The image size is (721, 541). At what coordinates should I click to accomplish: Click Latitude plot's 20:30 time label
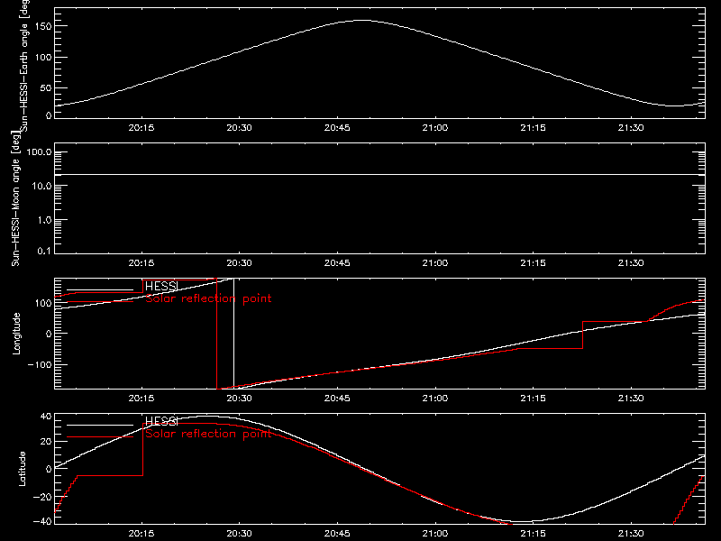coord(239,534)
